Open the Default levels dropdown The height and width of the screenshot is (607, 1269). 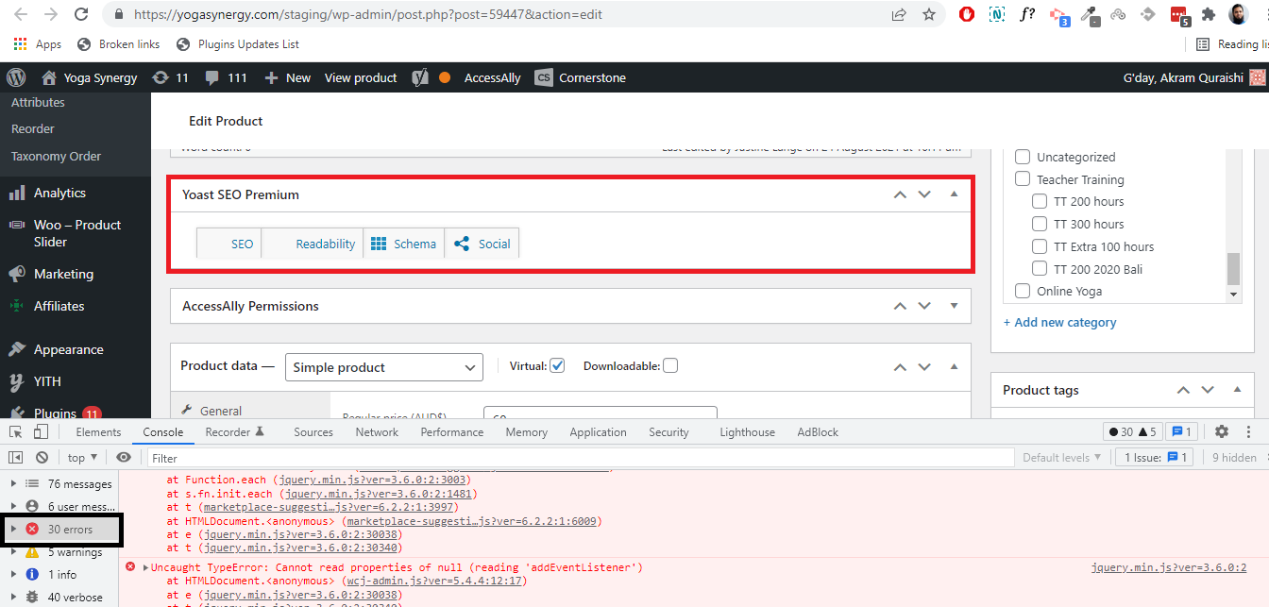(1062, 458)
